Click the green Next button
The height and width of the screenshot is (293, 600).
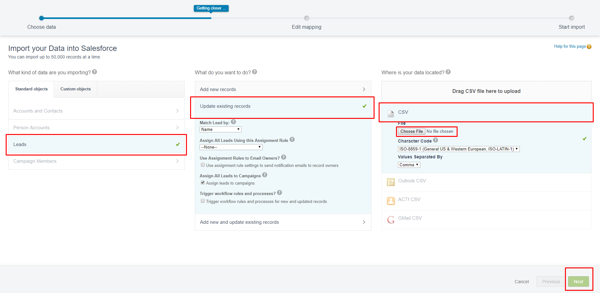579,282
